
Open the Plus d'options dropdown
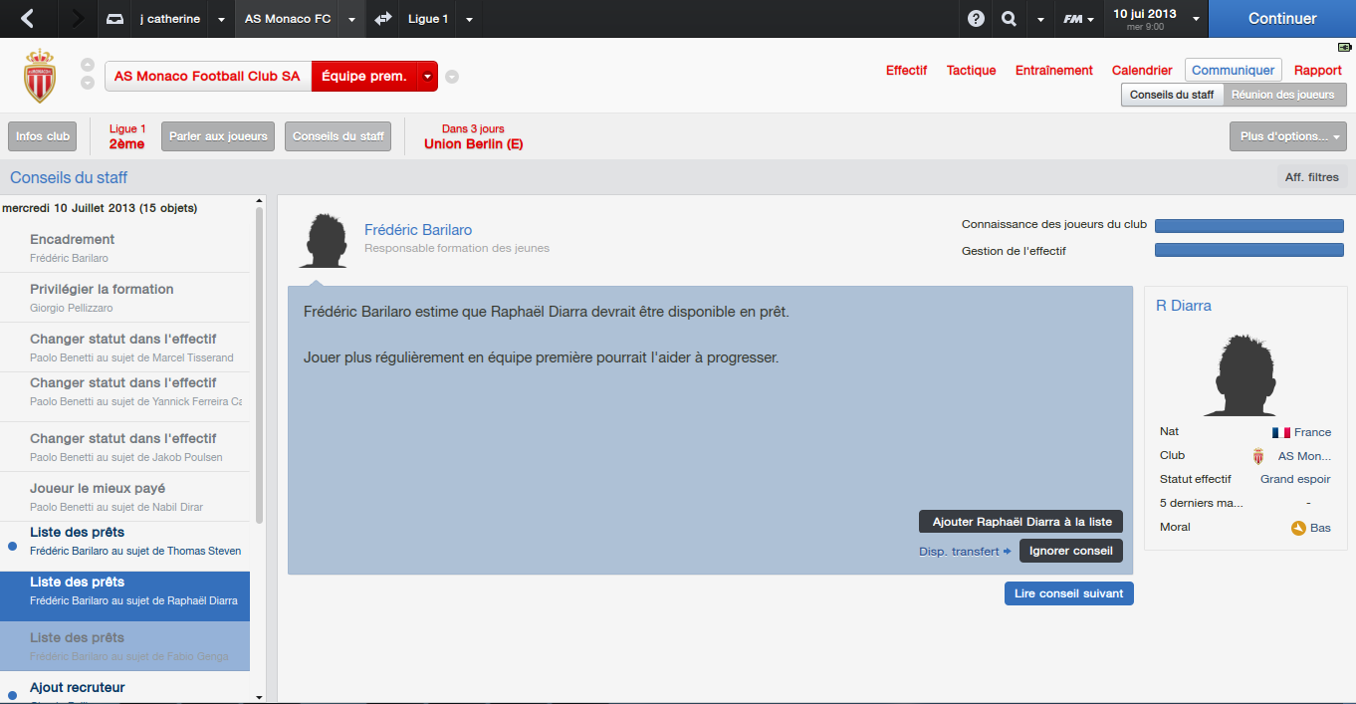(1287, 136)
